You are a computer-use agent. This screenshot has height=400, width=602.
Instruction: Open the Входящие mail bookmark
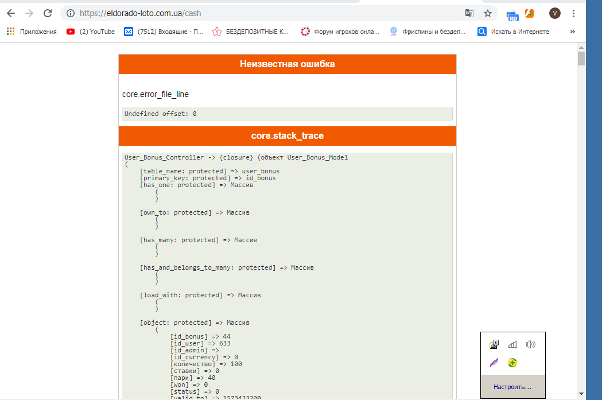click(x=164, y=32)
